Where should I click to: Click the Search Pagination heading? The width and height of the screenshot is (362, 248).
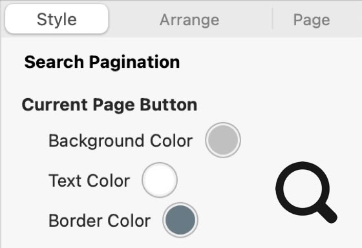point(102,62)
